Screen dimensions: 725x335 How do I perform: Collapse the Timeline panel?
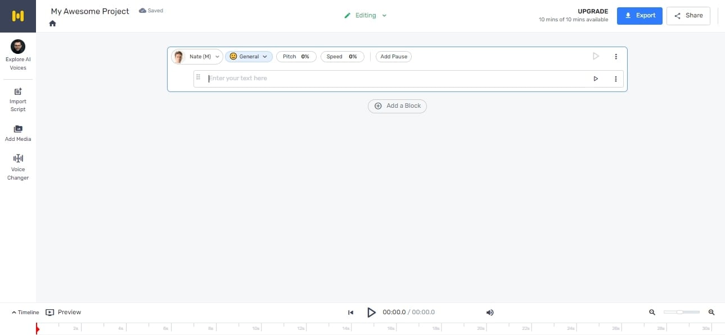click(x=25, y=313)
